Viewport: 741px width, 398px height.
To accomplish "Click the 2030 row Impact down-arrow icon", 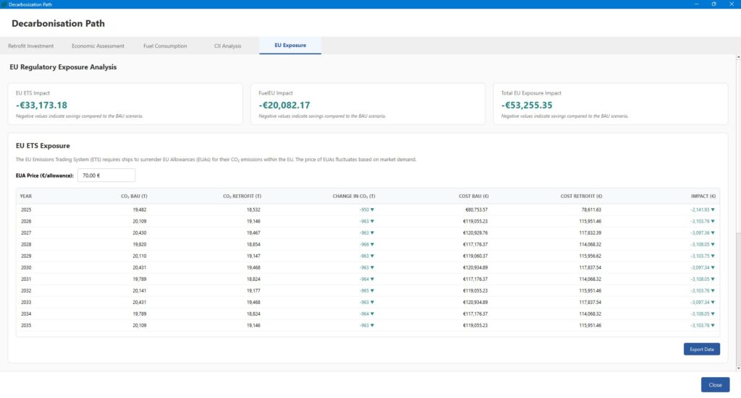I will tap(713, 267).
